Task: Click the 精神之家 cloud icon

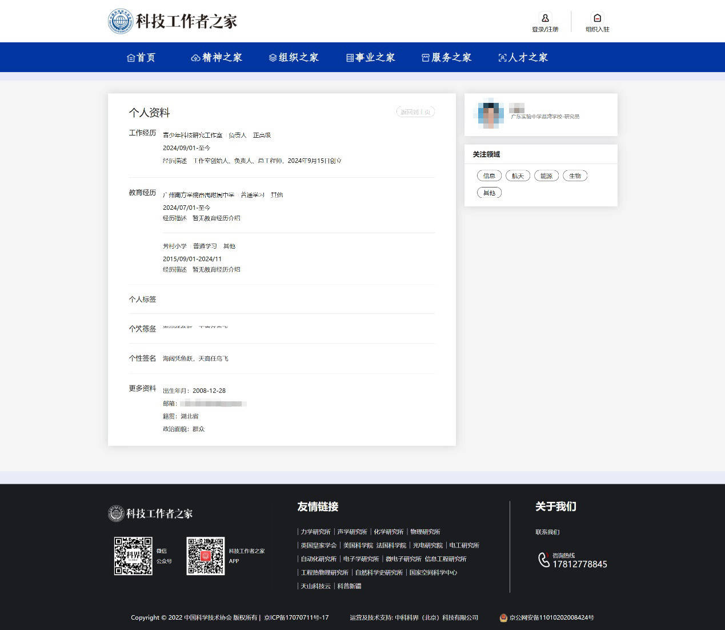Action: 195,57
